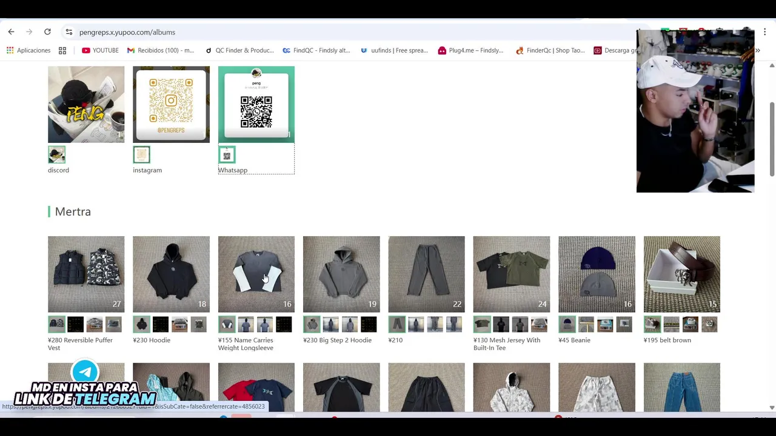Viewport: 776px width, 436px height.
Task: Open the FinderQc | Shop Tao... bookmark
Action: (x=550, y=50)
